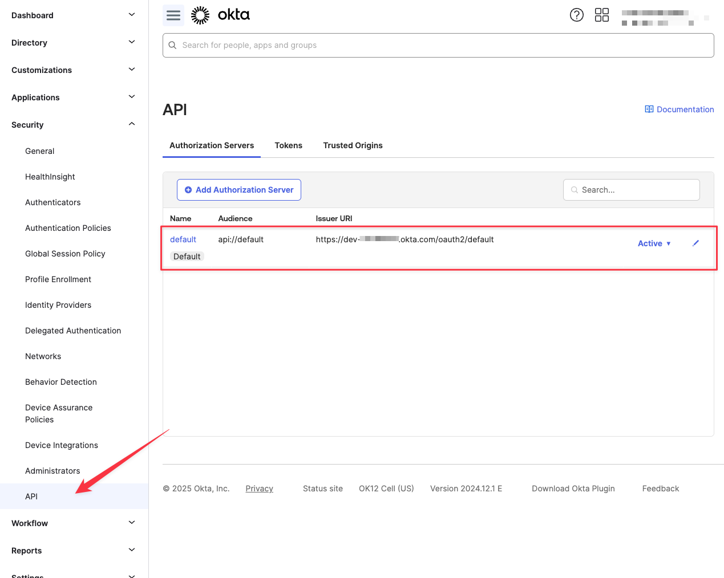Click the hamburger menu icon
Image resolution: width=724 pixels, height=578 pixels.
173,15
